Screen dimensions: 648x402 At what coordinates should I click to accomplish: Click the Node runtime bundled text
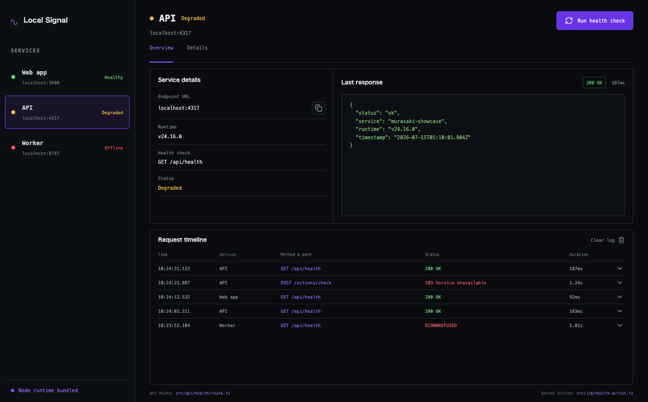[x=48, y=391]
